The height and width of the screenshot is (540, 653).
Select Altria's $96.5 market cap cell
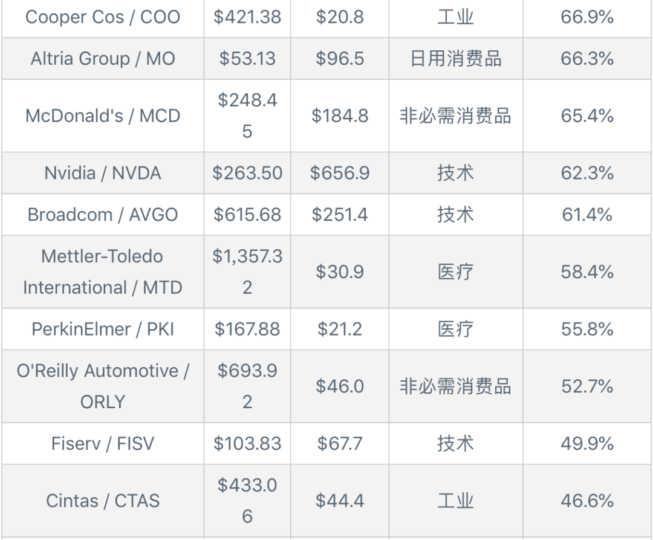(x=340, y=58)
